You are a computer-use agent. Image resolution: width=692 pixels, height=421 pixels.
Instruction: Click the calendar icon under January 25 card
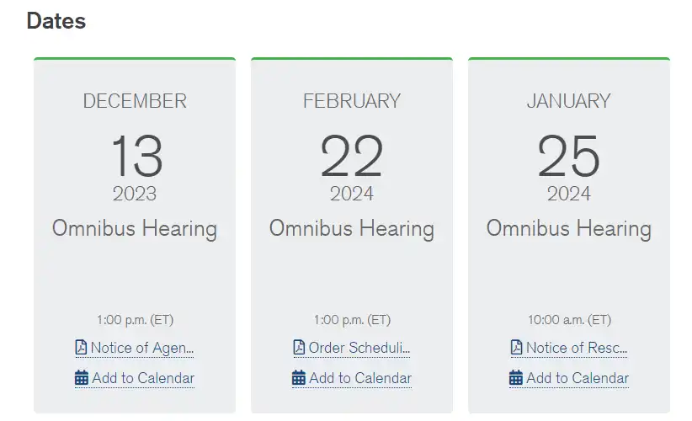point(515,378)
